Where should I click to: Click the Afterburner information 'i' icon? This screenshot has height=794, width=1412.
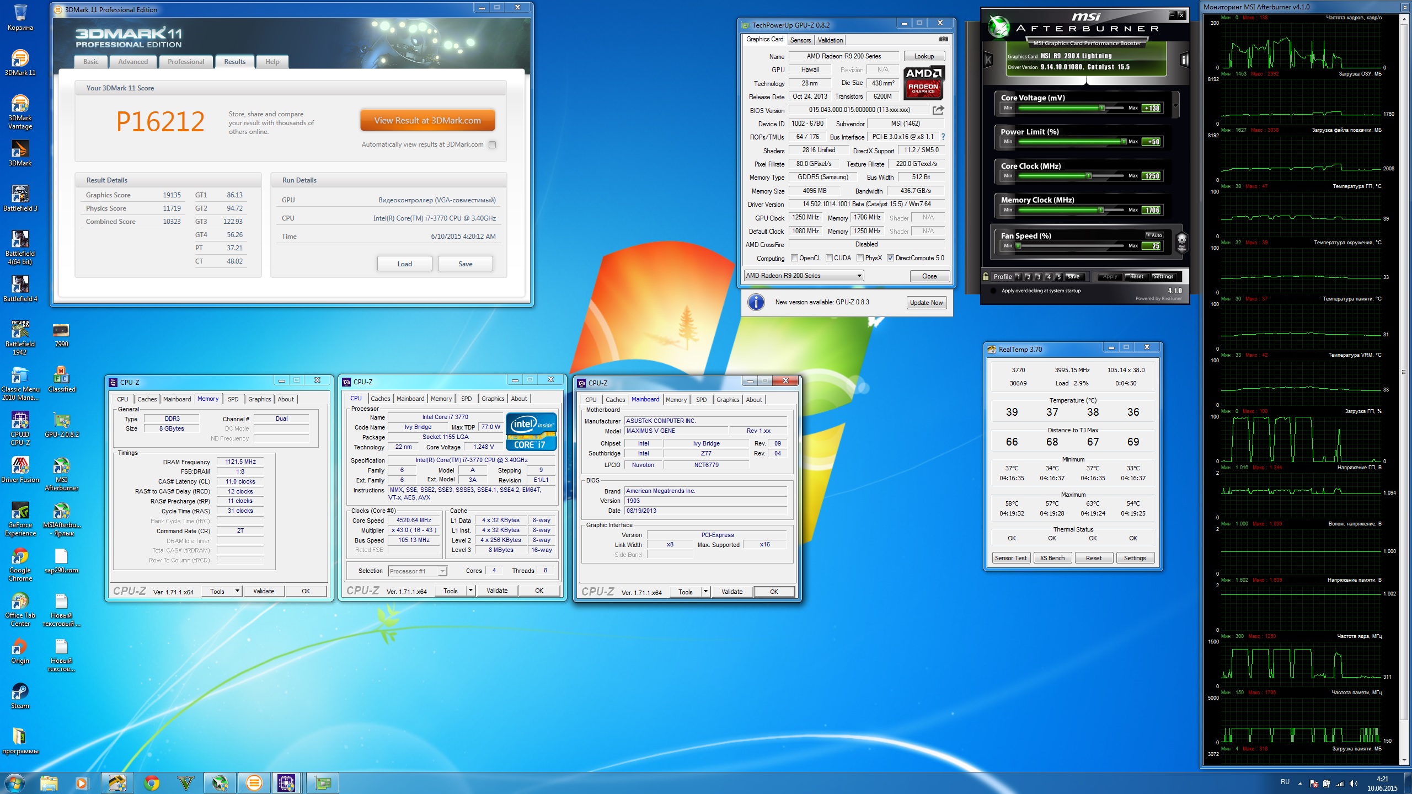1184,60
